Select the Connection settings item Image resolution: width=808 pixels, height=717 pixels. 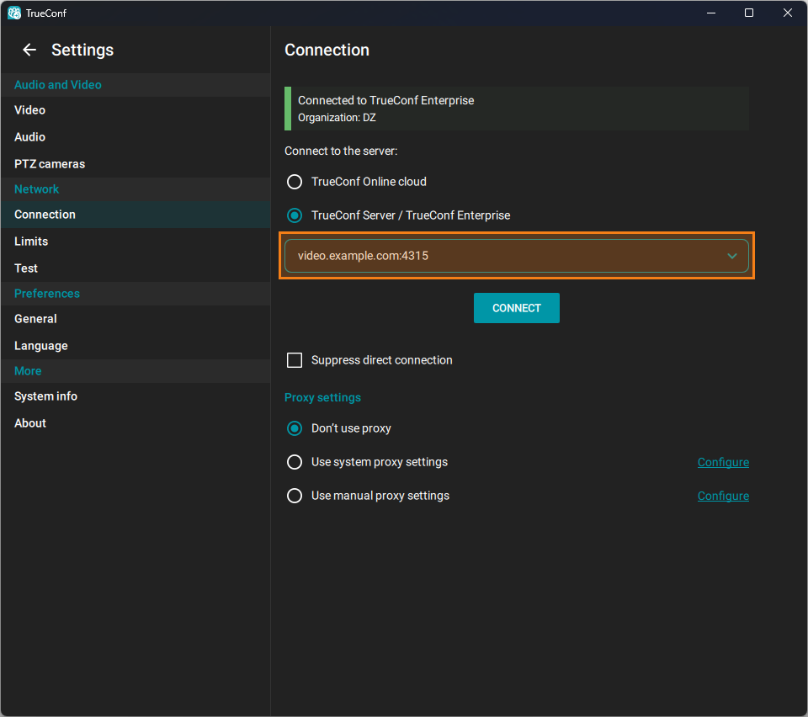coord(136,215)
